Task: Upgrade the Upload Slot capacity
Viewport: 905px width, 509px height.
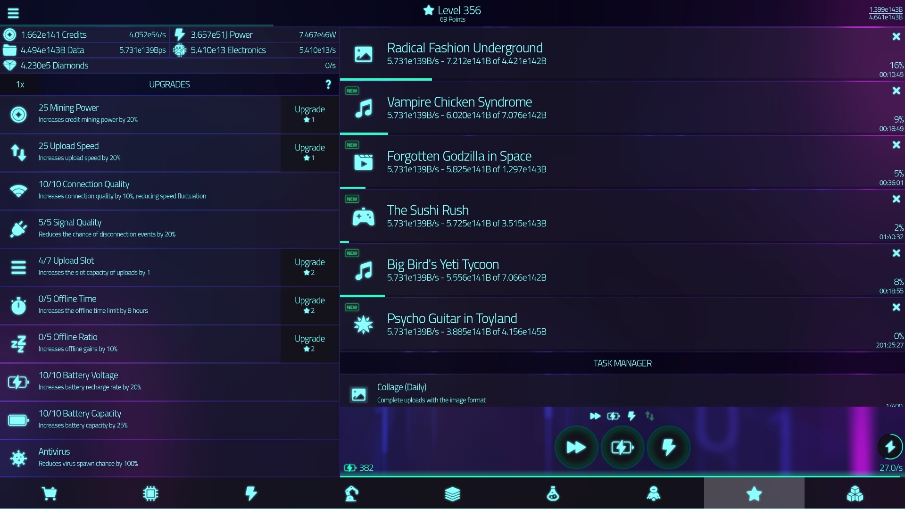Action: [309, 267]
